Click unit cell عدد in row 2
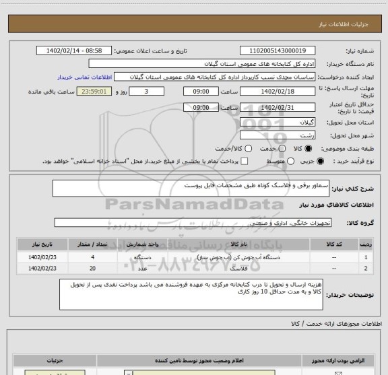 143,269
